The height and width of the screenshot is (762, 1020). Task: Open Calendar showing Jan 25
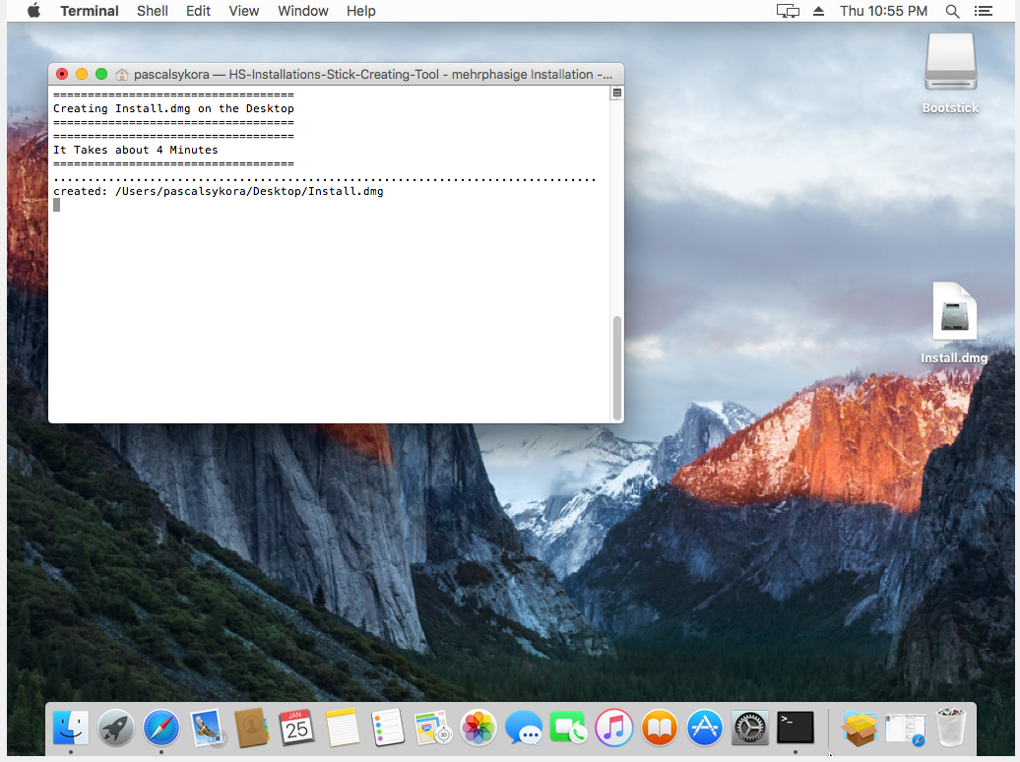pyautogui.click(x=297, y=727)
